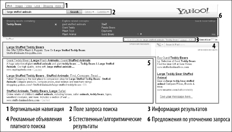Show next related concepts with right arrow
Viewport: 232px width, 132px height.
(141, 34)
